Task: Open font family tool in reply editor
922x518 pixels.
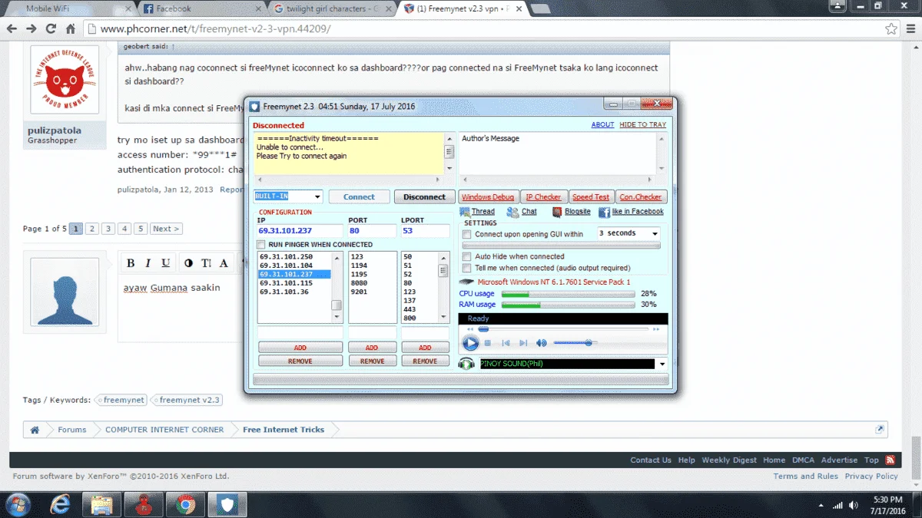Action: pyautogui.click(x=224, y=263)
